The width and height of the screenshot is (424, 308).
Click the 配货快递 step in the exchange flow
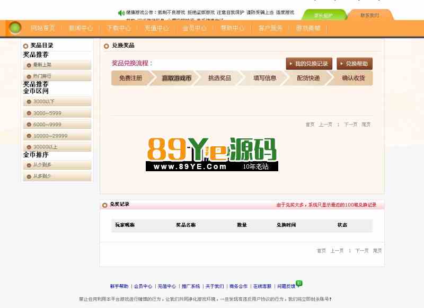pyautogui.click(x=308, y=78)
